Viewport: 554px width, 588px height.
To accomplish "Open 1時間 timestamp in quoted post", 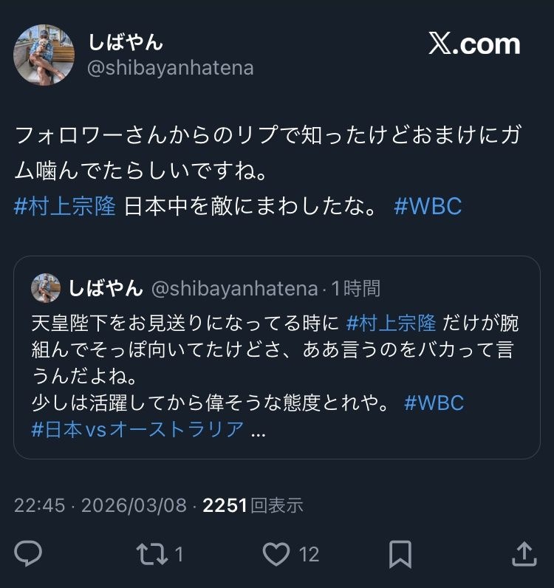I will point(356,288).
